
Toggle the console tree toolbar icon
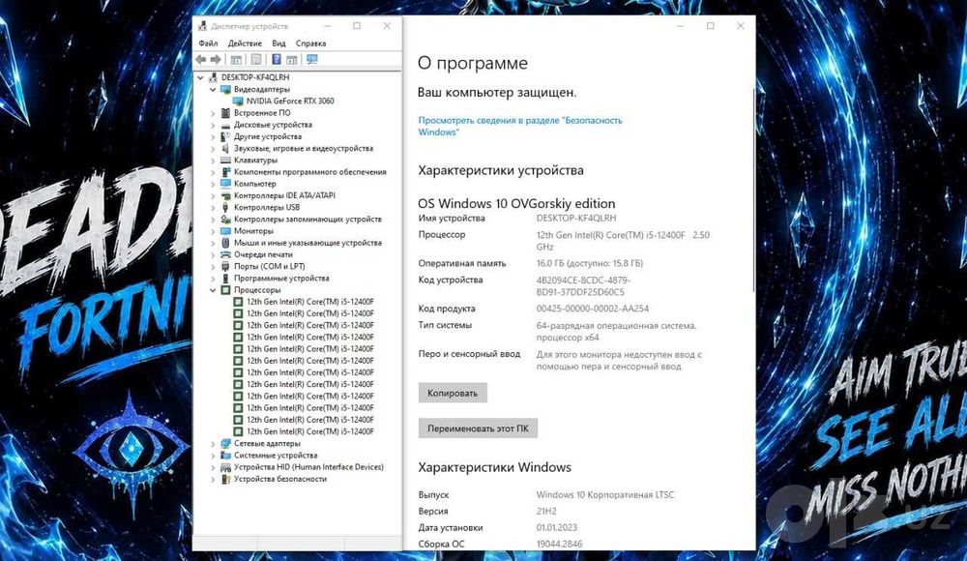tap(236, 59)
